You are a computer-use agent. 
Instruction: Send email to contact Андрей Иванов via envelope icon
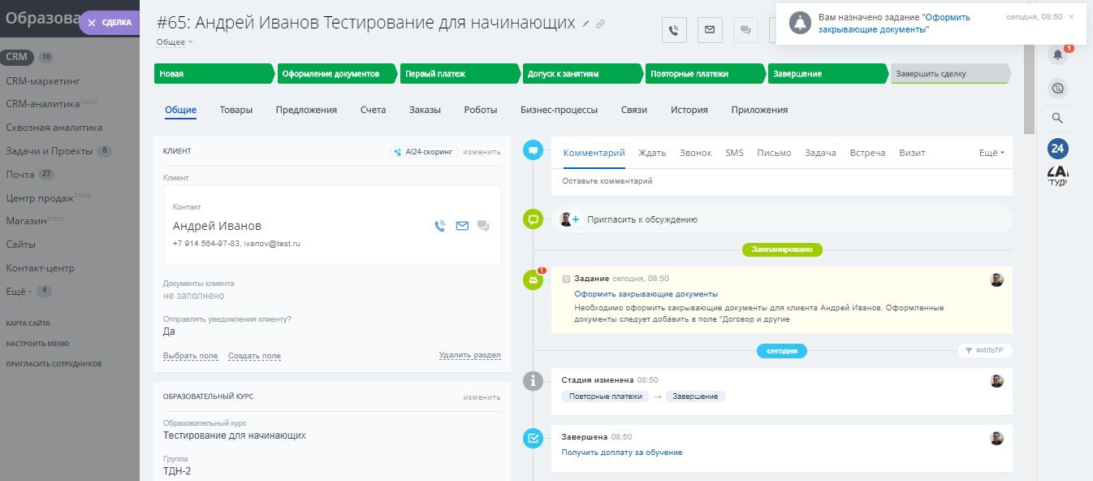click(462, 226)
